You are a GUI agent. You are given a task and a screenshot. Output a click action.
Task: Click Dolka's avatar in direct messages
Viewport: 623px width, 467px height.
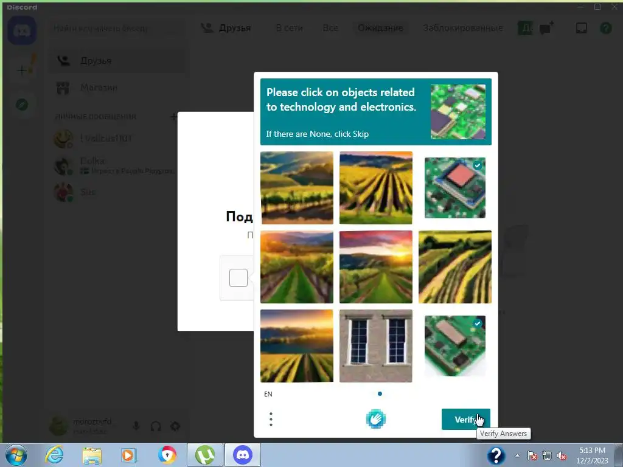point(63,166)
